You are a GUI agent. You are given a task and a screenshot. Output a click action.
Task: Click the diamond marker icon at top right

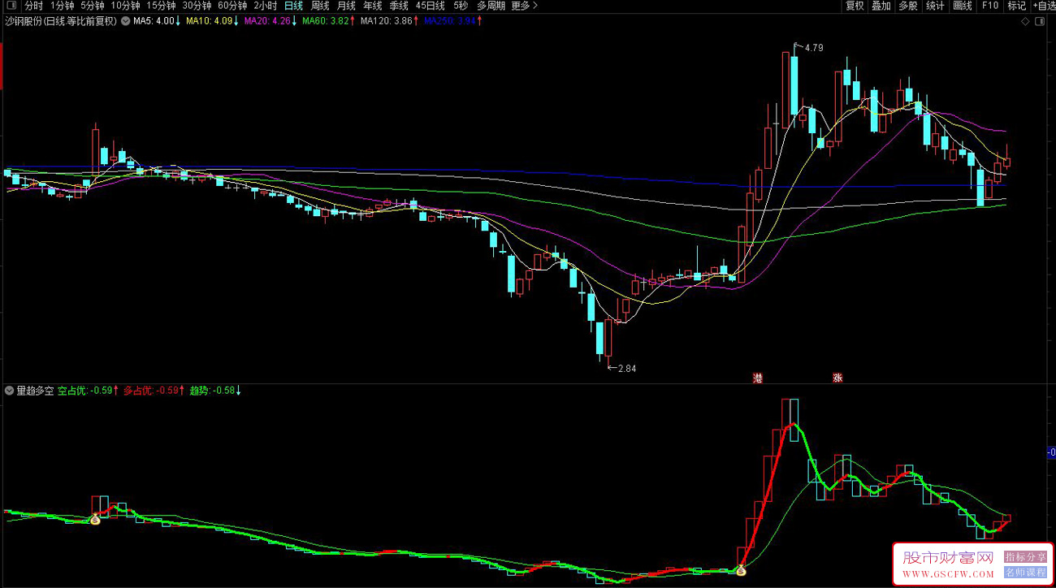coord(1026,21)
